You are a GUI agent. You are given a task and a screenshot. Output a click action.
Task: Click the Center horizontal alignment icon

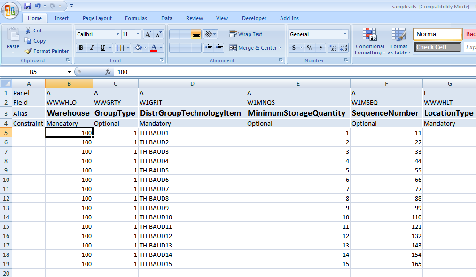tap(186, 48)
